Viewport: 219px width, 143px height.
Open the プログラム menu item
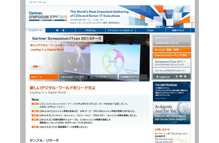tap(90, 30)
